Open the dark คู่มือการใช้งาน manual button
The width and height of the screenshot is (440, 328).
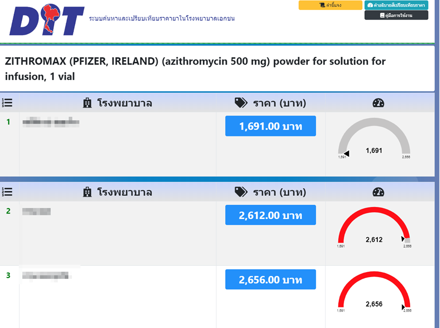(396, 16)
